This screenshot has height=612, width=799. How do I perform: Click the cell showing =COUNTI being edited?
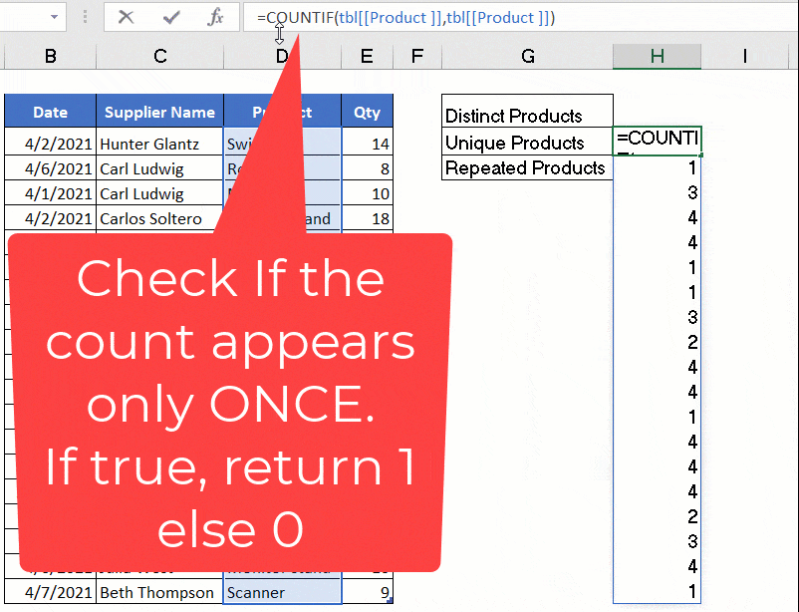657,142
